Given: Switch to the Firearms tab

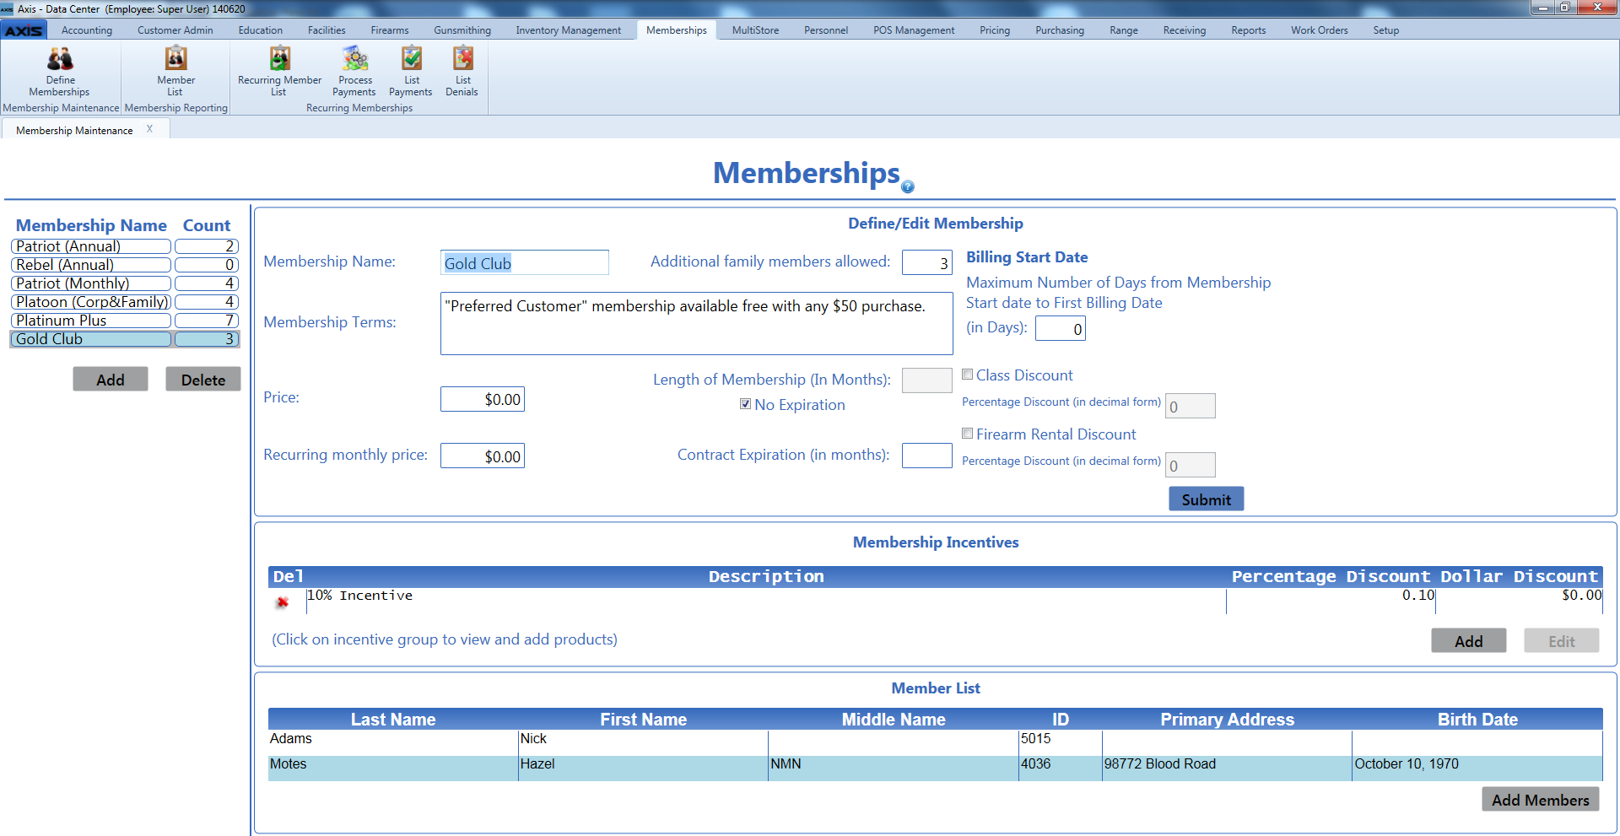Looking at the screenshot, I should (390, 30).
